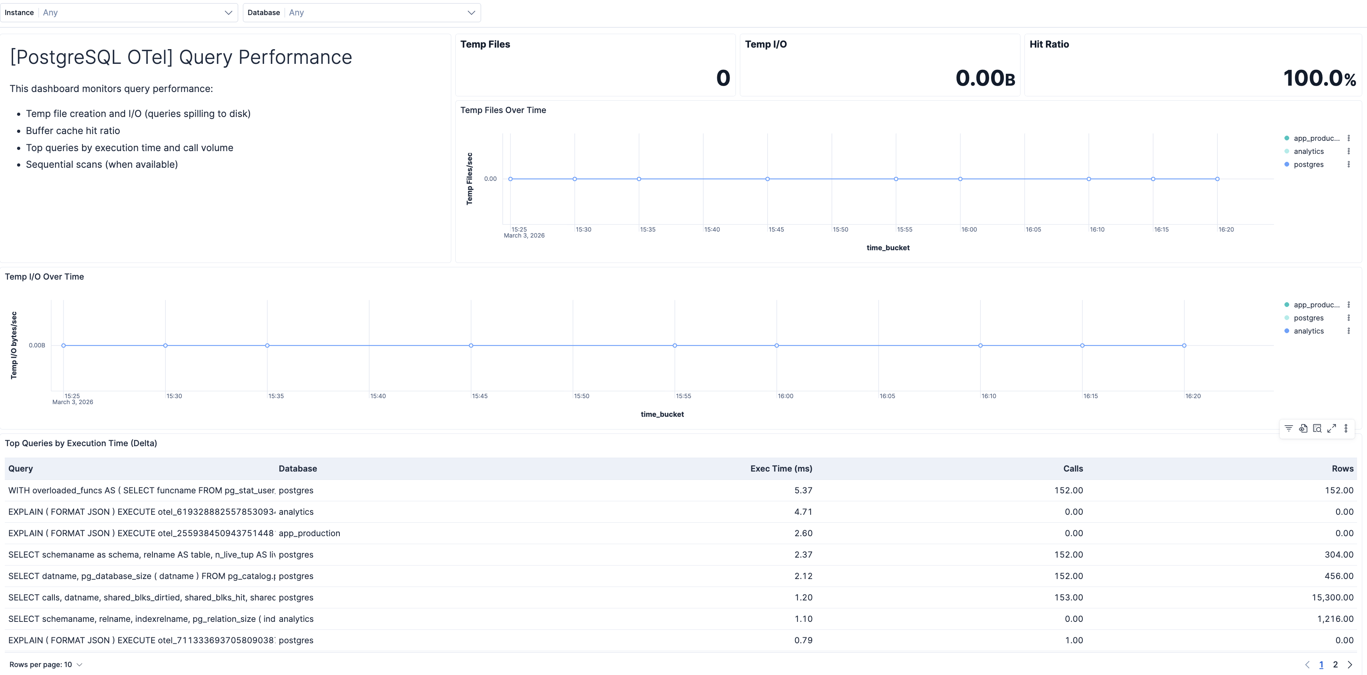Screen dimensions: 1367x675
Task: Open the Inspect icon on the panel toolbar
Action: pos(1318,428)
